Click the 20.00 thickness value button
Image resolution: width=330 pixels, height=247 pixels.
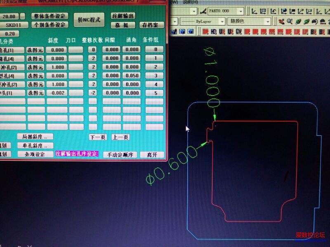(9, 16)
